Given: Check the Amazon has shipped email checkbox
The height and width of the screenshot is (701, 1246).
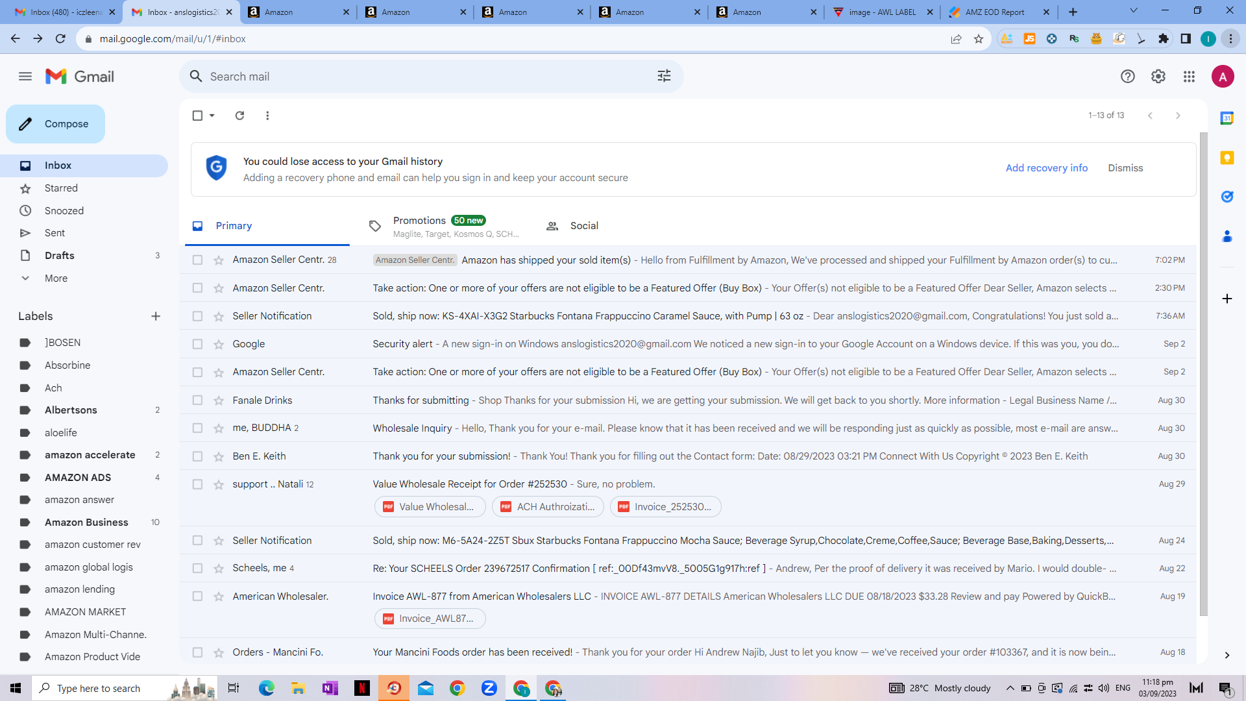Looking at the screenshot, I should pyautogui.click(x=197, y=260).
